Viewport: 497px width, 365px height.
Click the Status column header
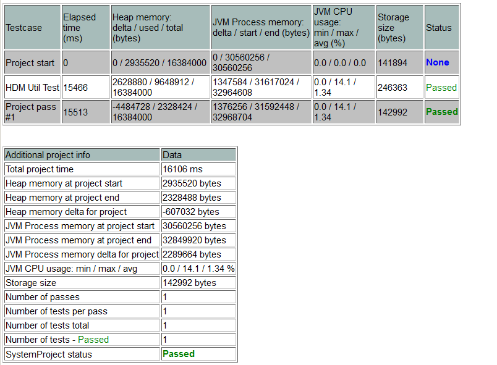tap(438, 28)
